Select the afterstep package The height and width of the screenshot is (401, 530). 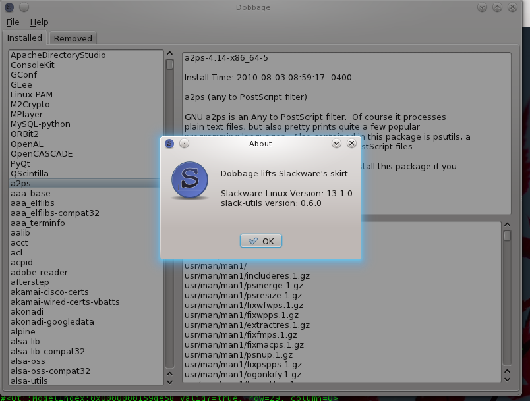pos(86,282)
